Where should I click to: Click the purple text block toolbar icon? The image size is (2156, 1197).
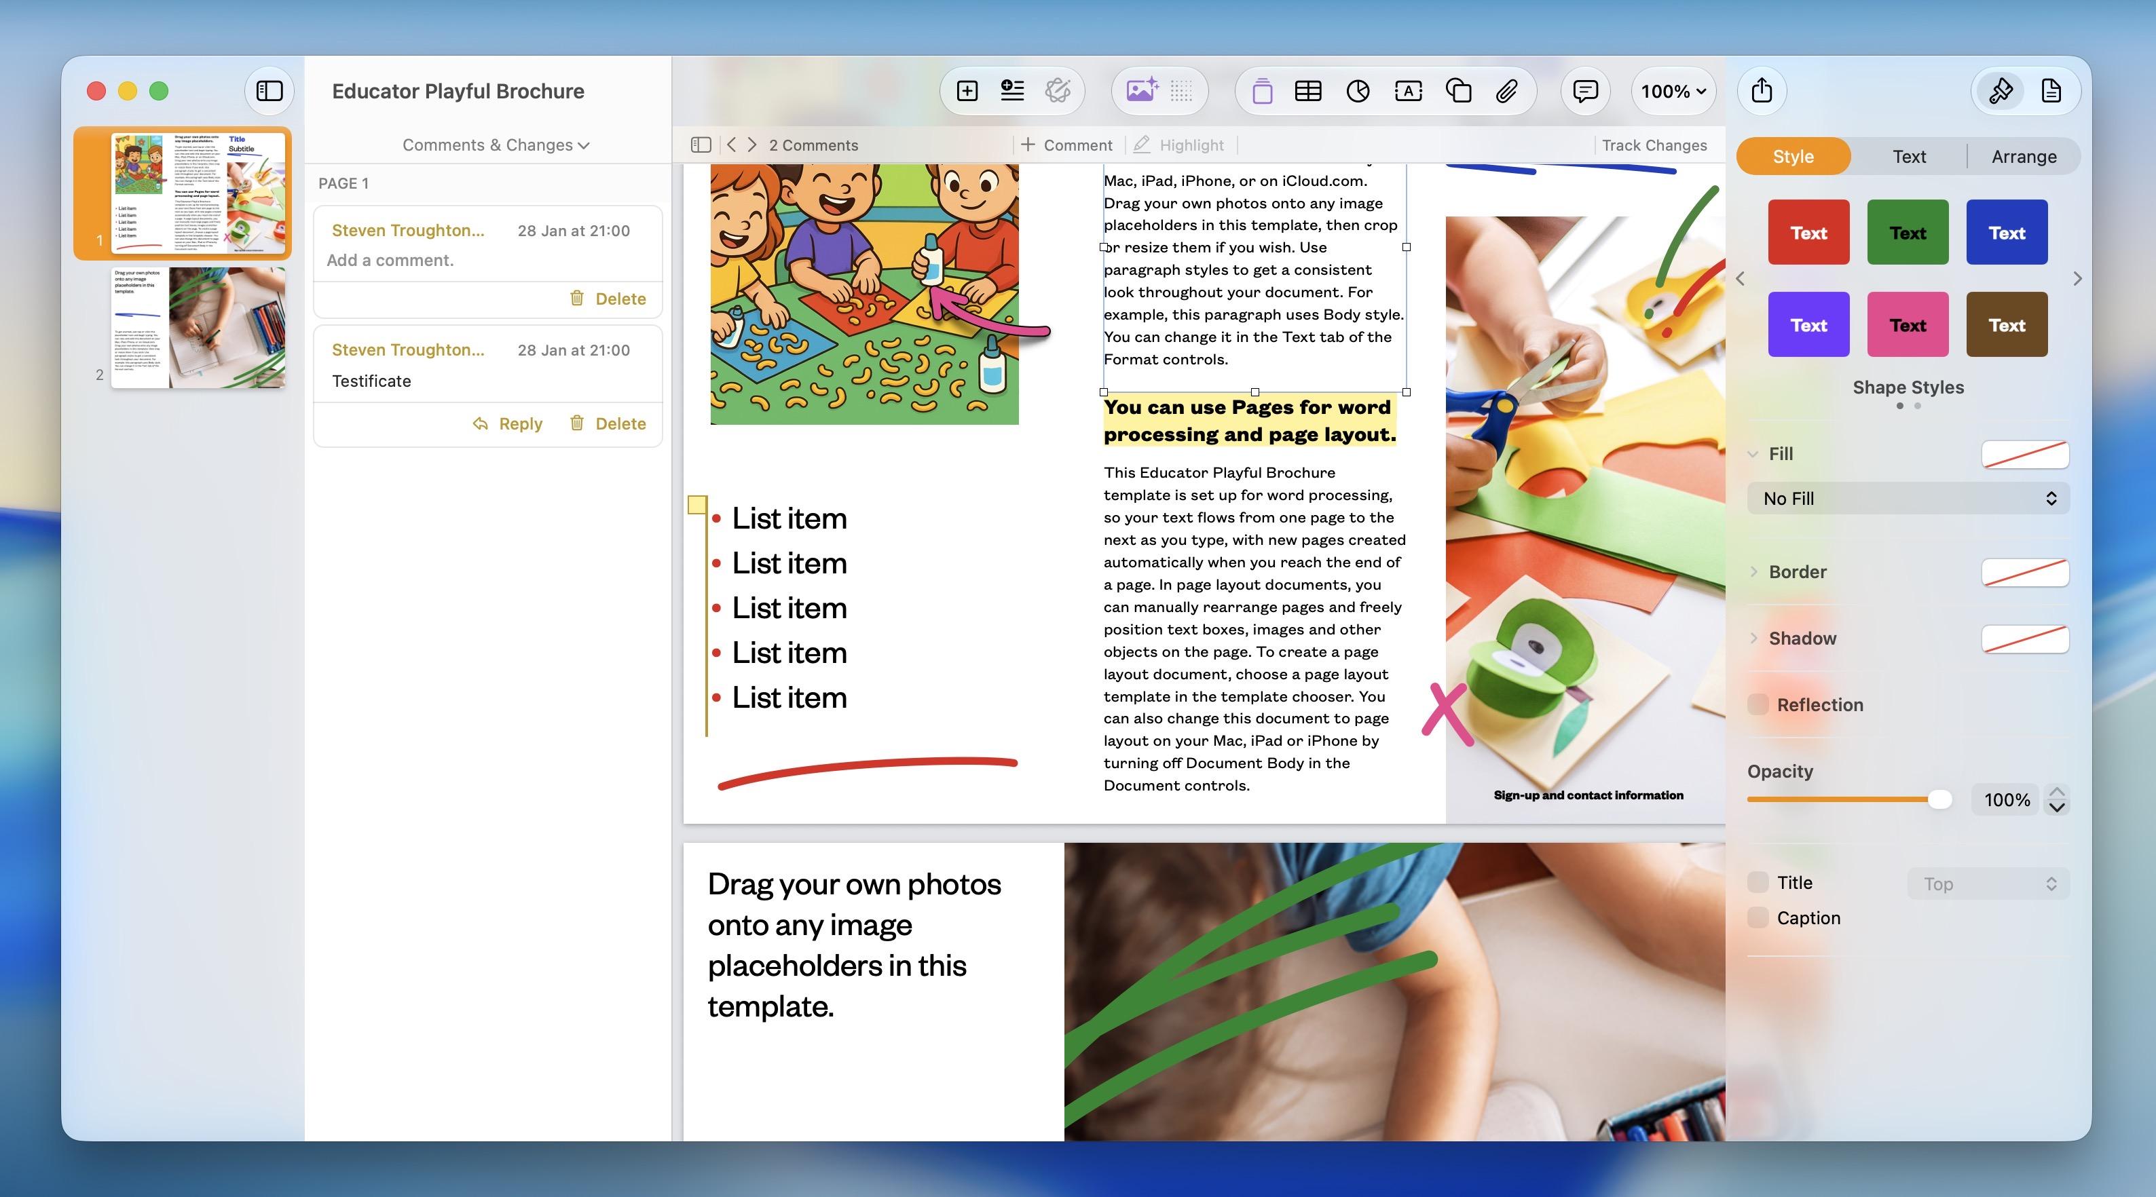pyautogui.click(x=1262, y=90)
